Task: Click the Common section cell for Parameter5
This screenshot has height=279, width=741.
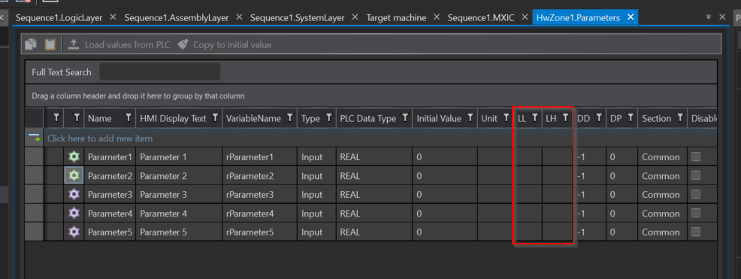Action: tap(663, 232)
